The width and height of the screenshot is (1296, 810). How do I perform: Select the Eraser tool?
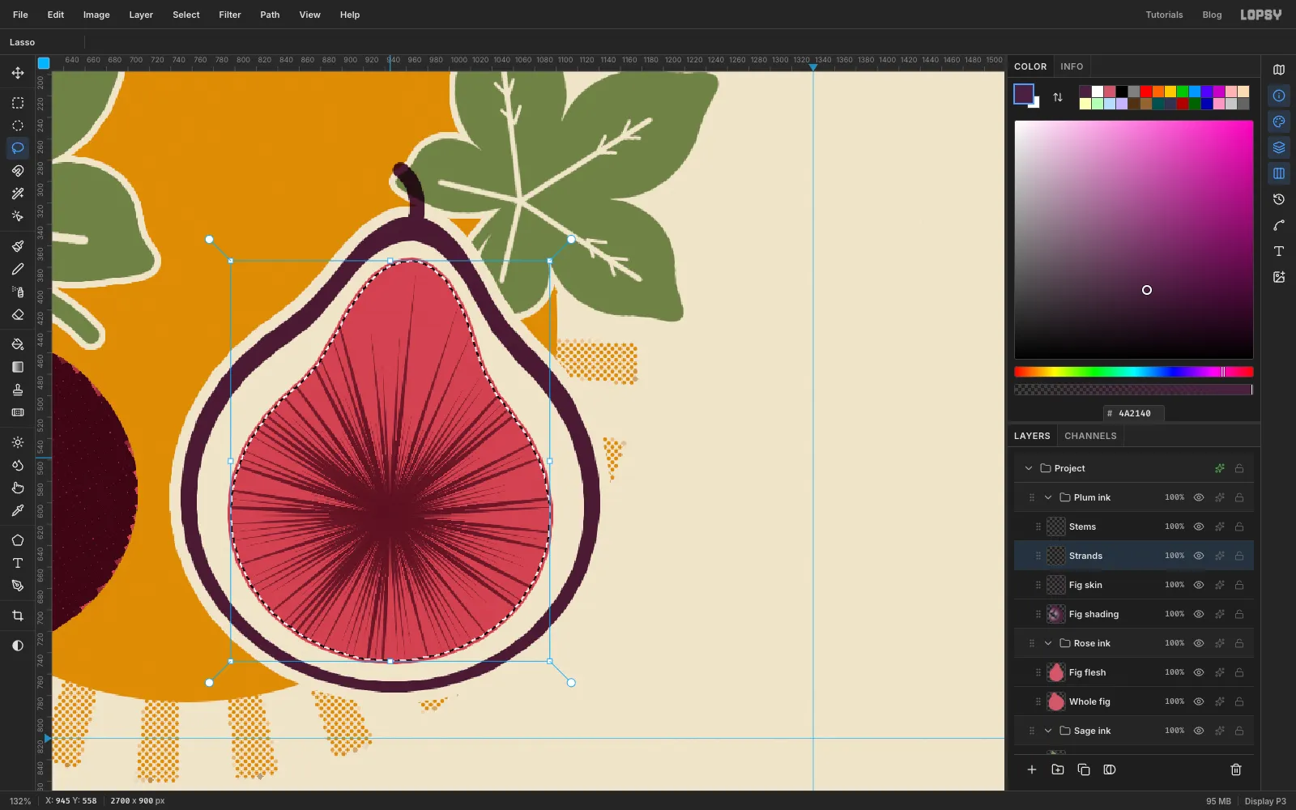(x=18, y=314)
